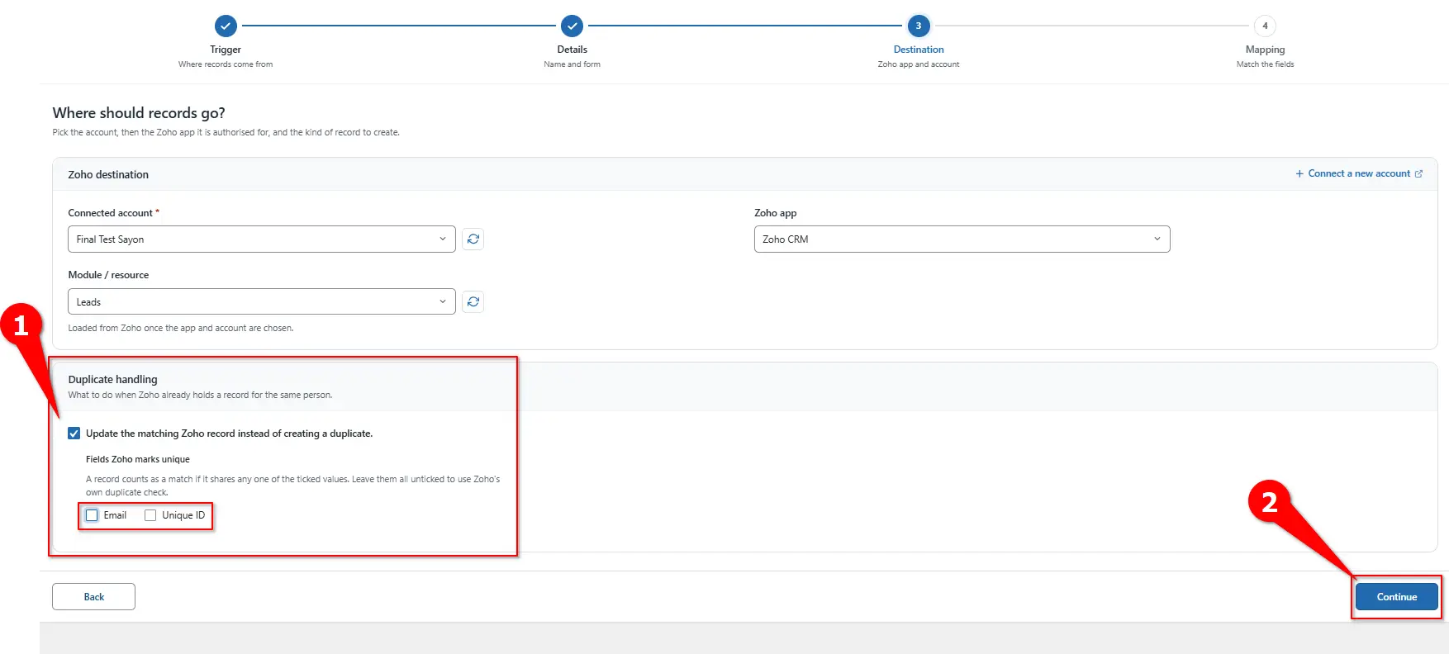Image resolution: width=1449 pixels, height=654 pixels.
Task: Click the Zoho app and account subtitle
Action: (919, 64)
